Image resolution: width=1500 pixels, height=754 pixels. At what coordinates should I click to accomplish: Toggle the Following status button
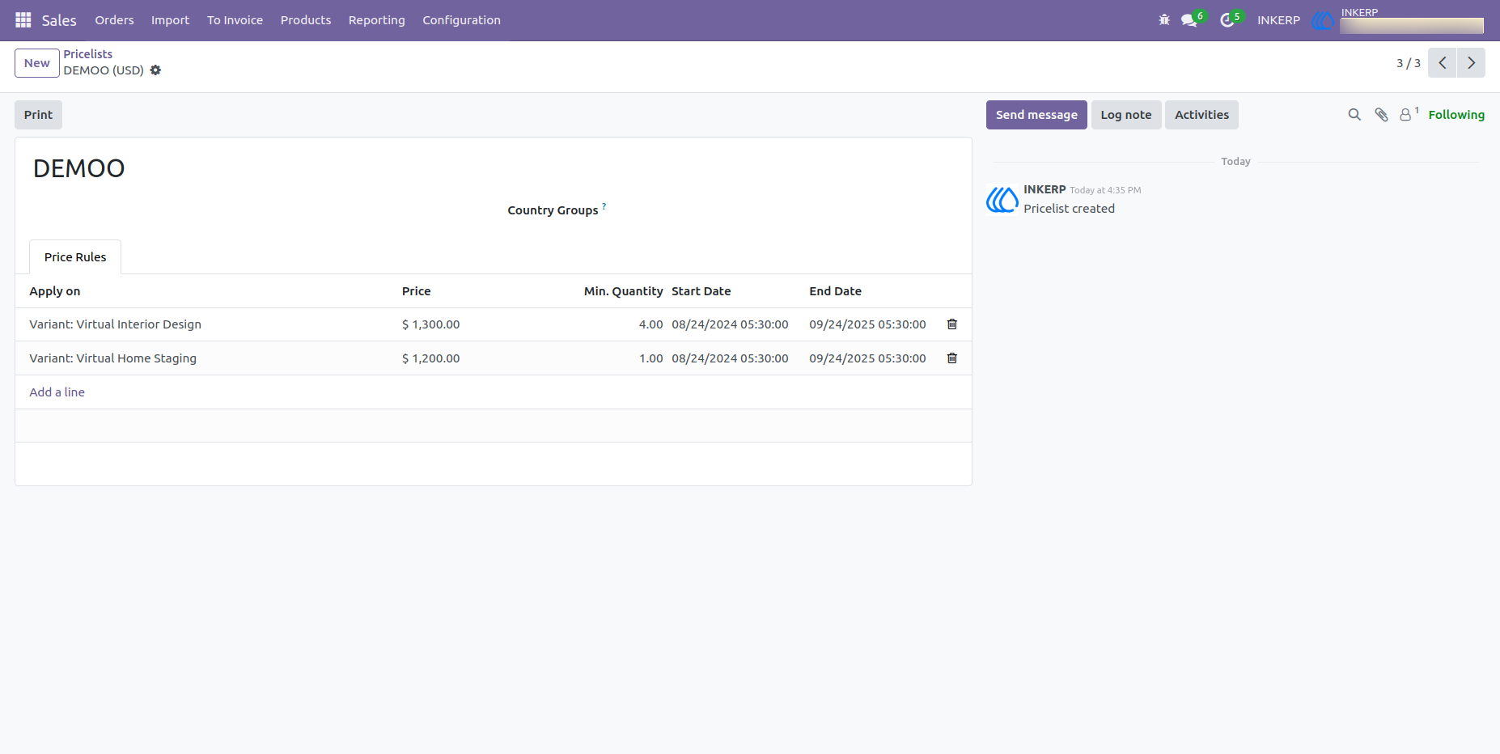(1456, 115)
